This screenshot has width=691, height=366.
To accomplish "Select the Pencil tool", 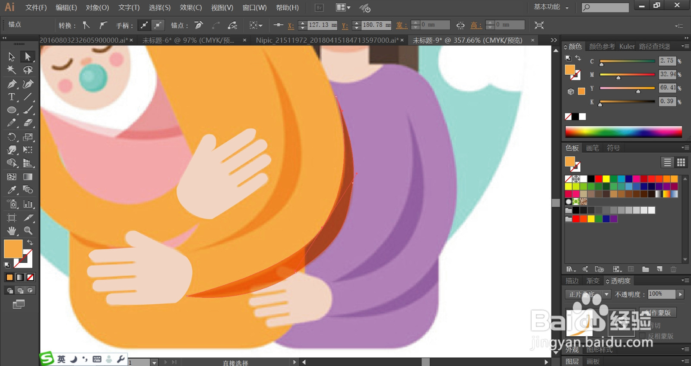I will pos(12,123).
